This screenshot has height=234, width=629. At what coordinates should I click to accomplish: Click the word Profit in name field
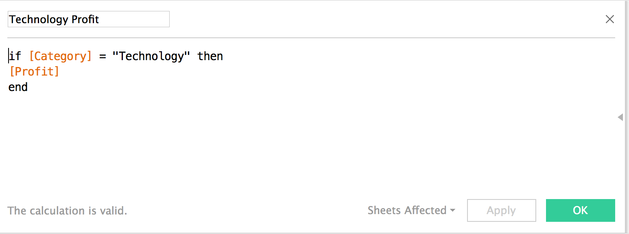coord(85,19)
